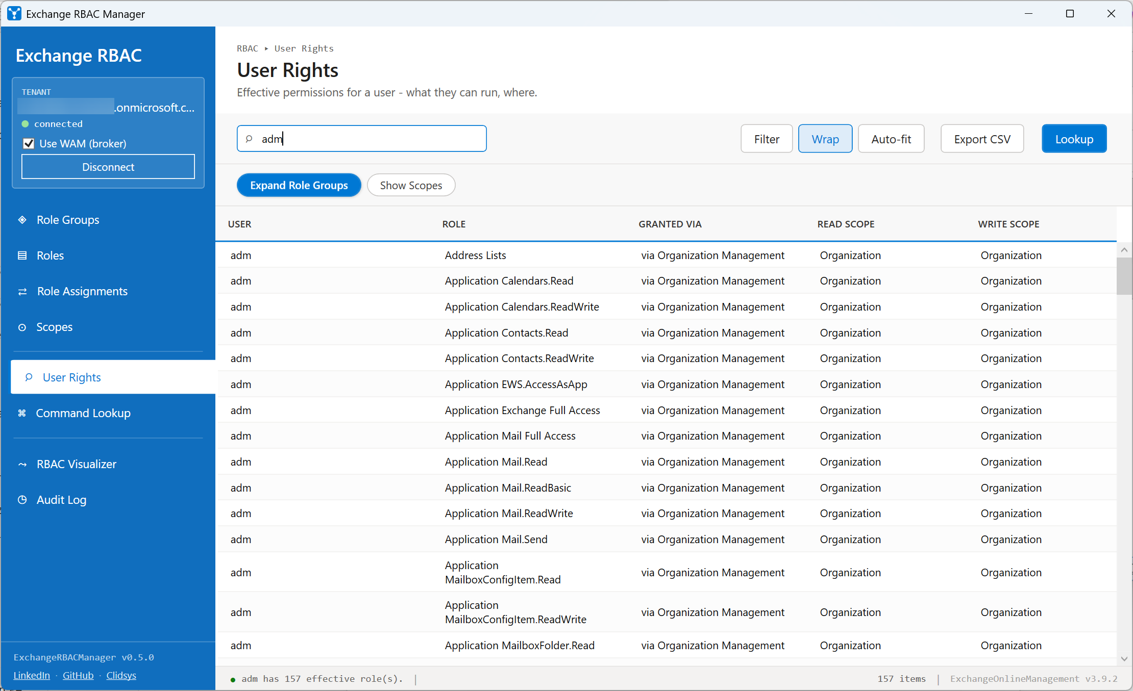This screenshot has width=1133, height=691.
Task: Select the Application MailboxConfigItem.Read cell
Action: 503,572
